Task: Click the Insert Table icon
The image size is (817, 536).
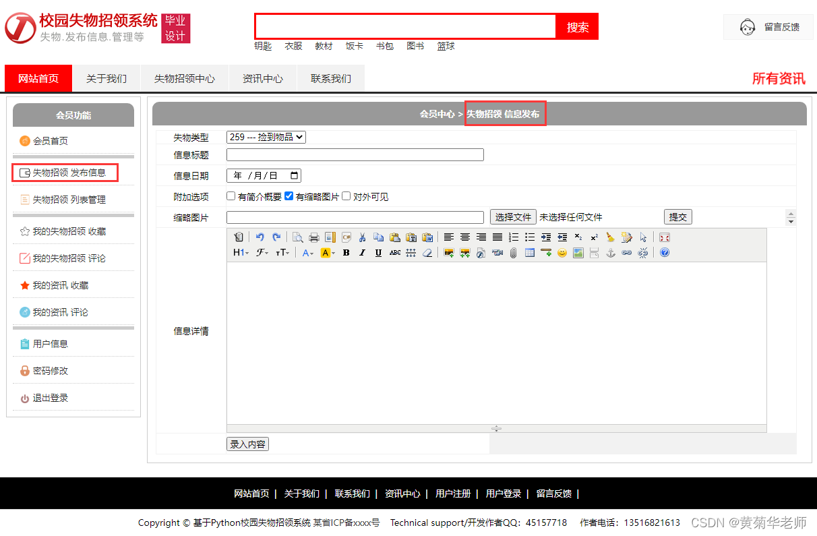Action: click(x=529, y=251)
